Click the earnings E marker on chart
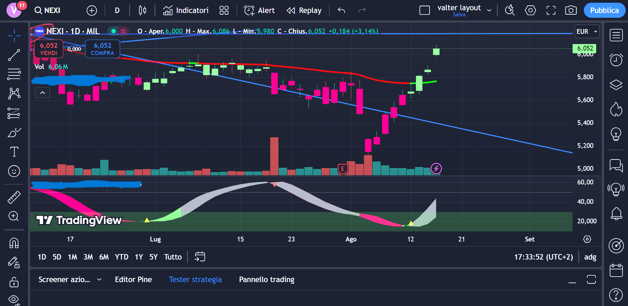The width and height of the screenshot is (628, 306). coord(343,169)
